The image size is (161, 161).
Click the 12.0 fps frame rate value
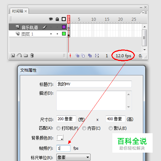click(123, 56)
